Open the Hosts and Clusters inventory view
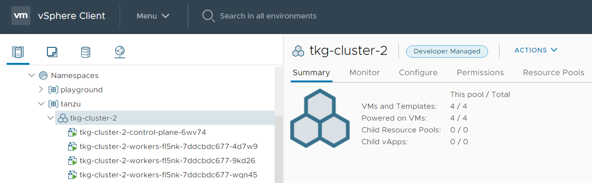Screen dimensions: 592x183 pyautogui.click(x=18, y=52)
